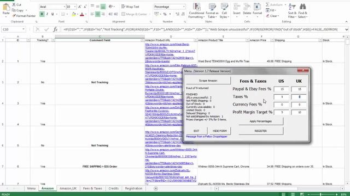Toggle Italic formatting

pos(47,14)
